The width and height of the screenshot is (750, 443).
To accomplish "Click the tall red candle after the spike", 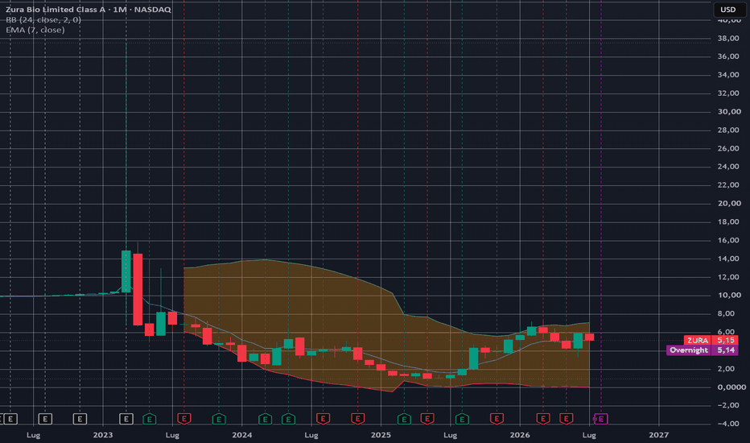I will coord(138,289).
